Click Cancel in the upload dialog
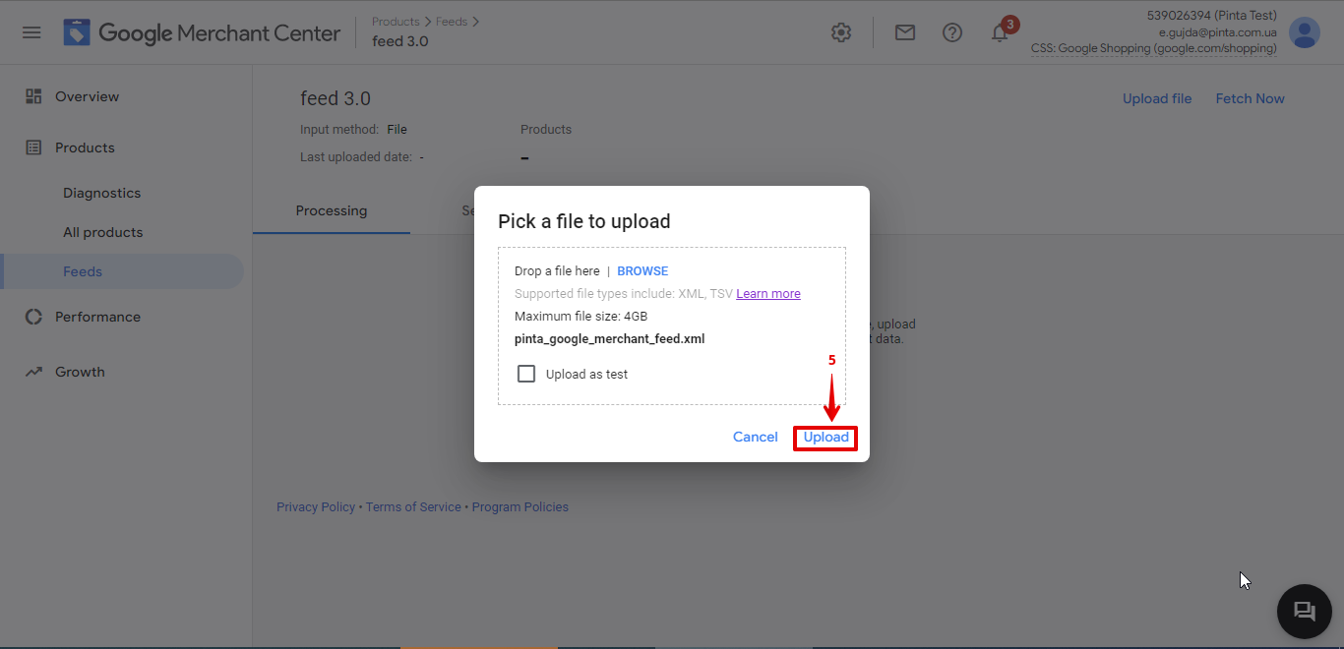This screenshot has height=649, width=1344. pos(756,437)
